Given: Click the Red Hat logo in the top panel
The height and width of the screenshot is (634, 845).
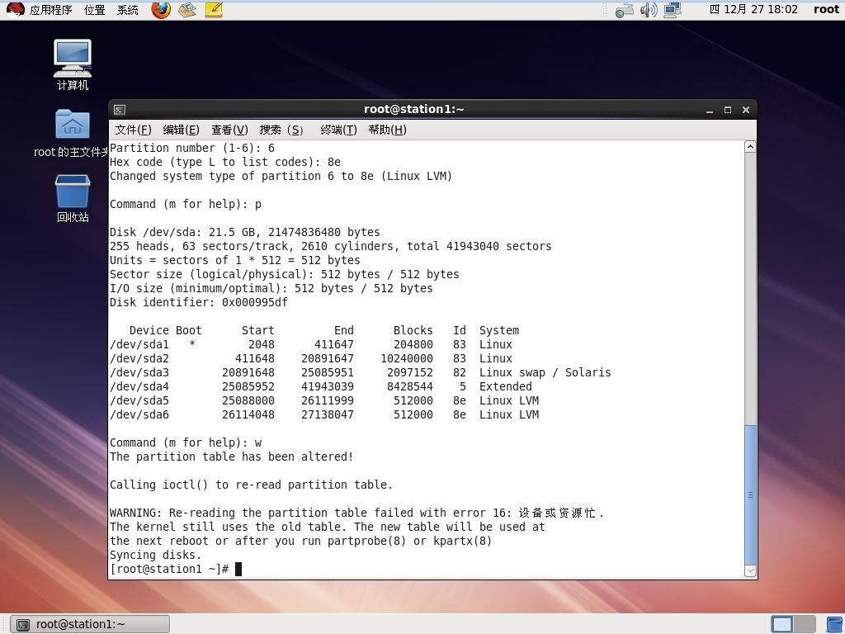Looking at the screenshot, I should coord(15,10).
